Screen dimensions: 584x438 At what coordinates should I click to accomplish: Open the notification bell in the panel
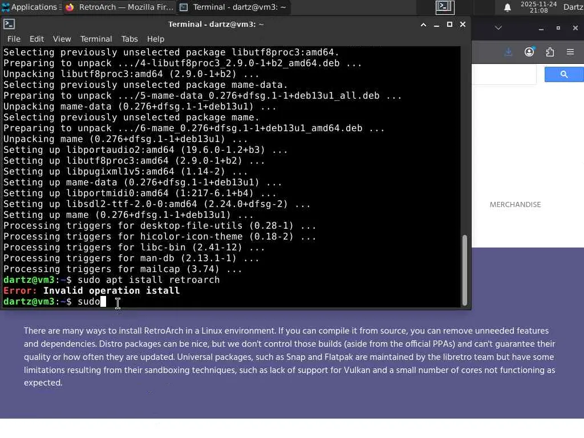click(x=507, y=7)
